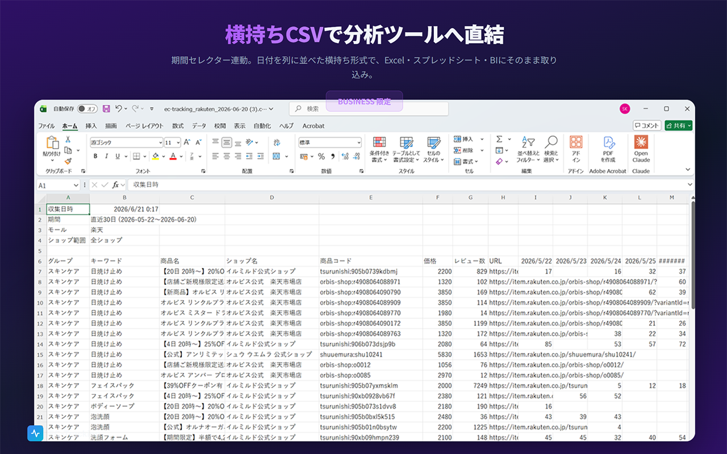727x454 pixels.
Task: Toggle Bold formatting
Action: pyautogui.click(x=96, y=156)
